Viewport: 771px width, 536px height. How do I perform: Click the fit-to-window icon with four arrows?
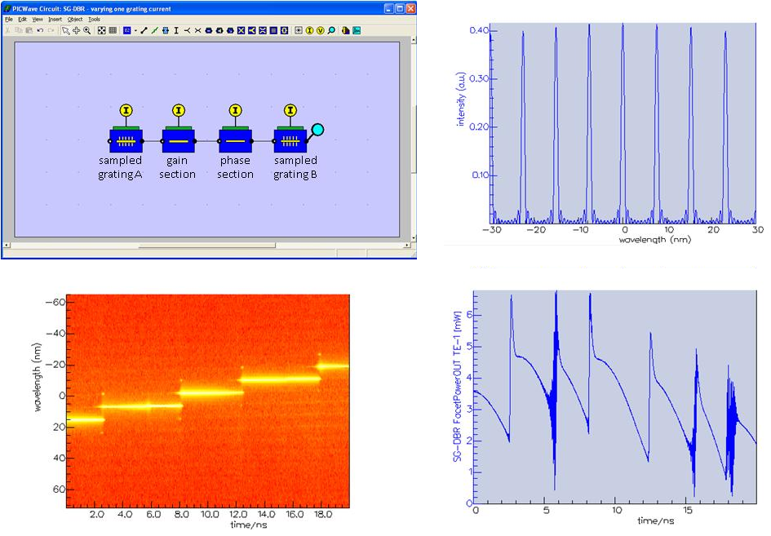pos(102,30)
